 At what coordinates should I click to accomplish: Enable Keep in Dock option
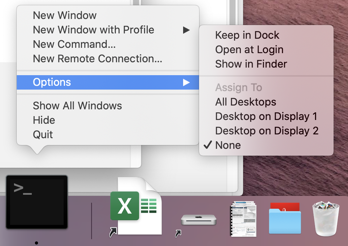point(266,35)
